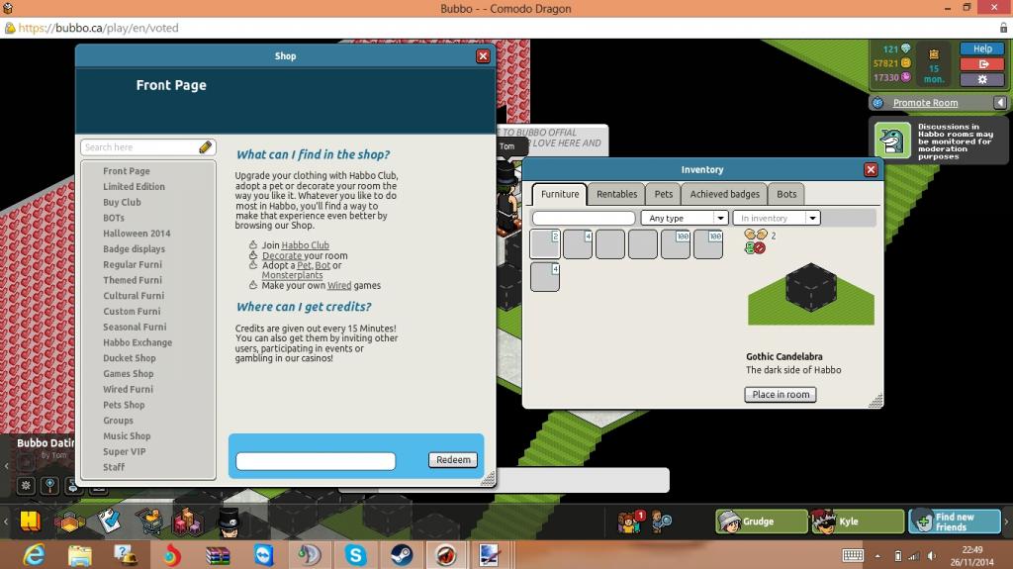Open the Inventory furniture icon in toolbar
The image size is (1013, 569).
pyautogui.click(x=187, y=522)
